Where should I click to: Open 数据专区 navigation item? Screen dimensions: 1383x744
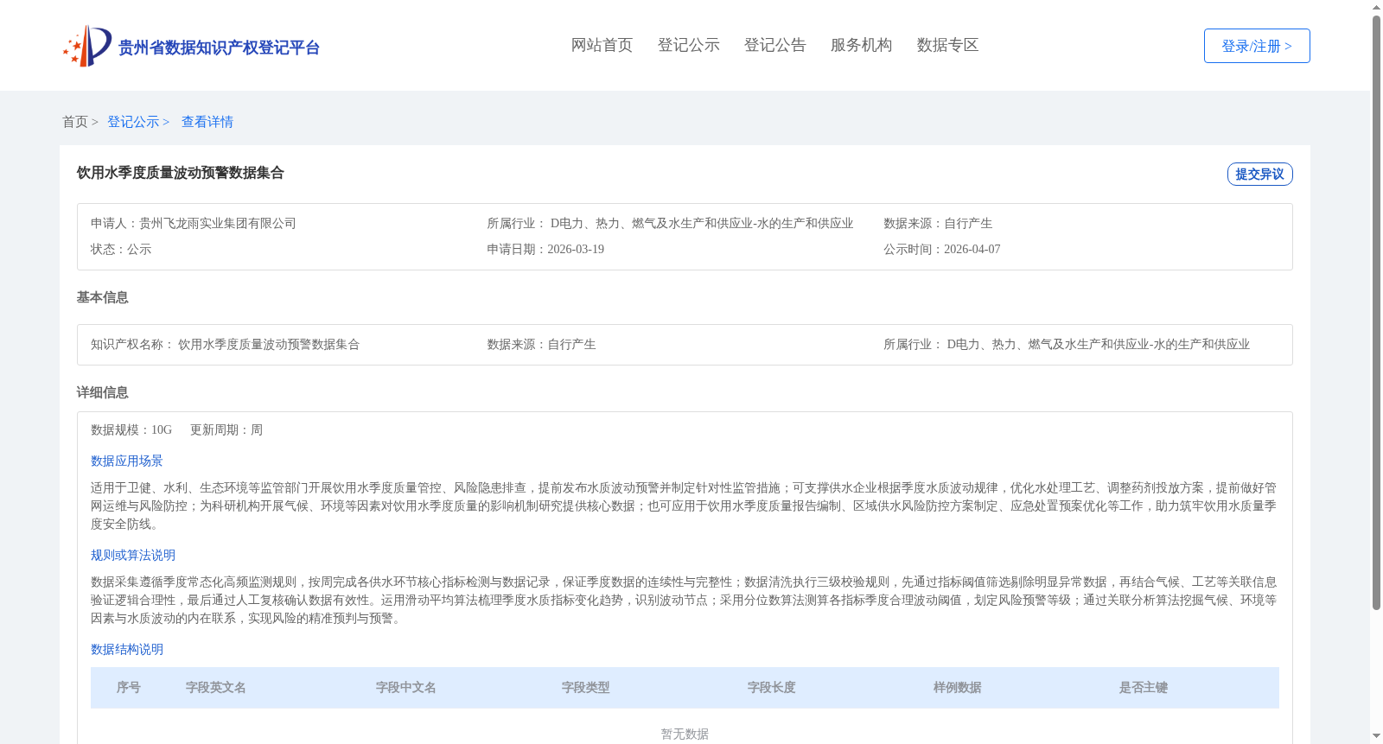coord(947,45)
